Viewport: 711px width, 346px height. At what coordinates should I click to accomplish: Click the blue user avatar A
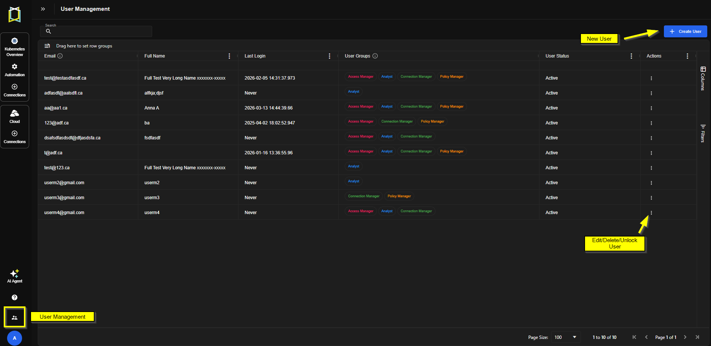point(15,338)
